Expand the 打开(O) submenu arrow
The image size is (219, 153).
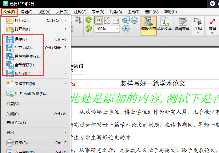point(66,21)
